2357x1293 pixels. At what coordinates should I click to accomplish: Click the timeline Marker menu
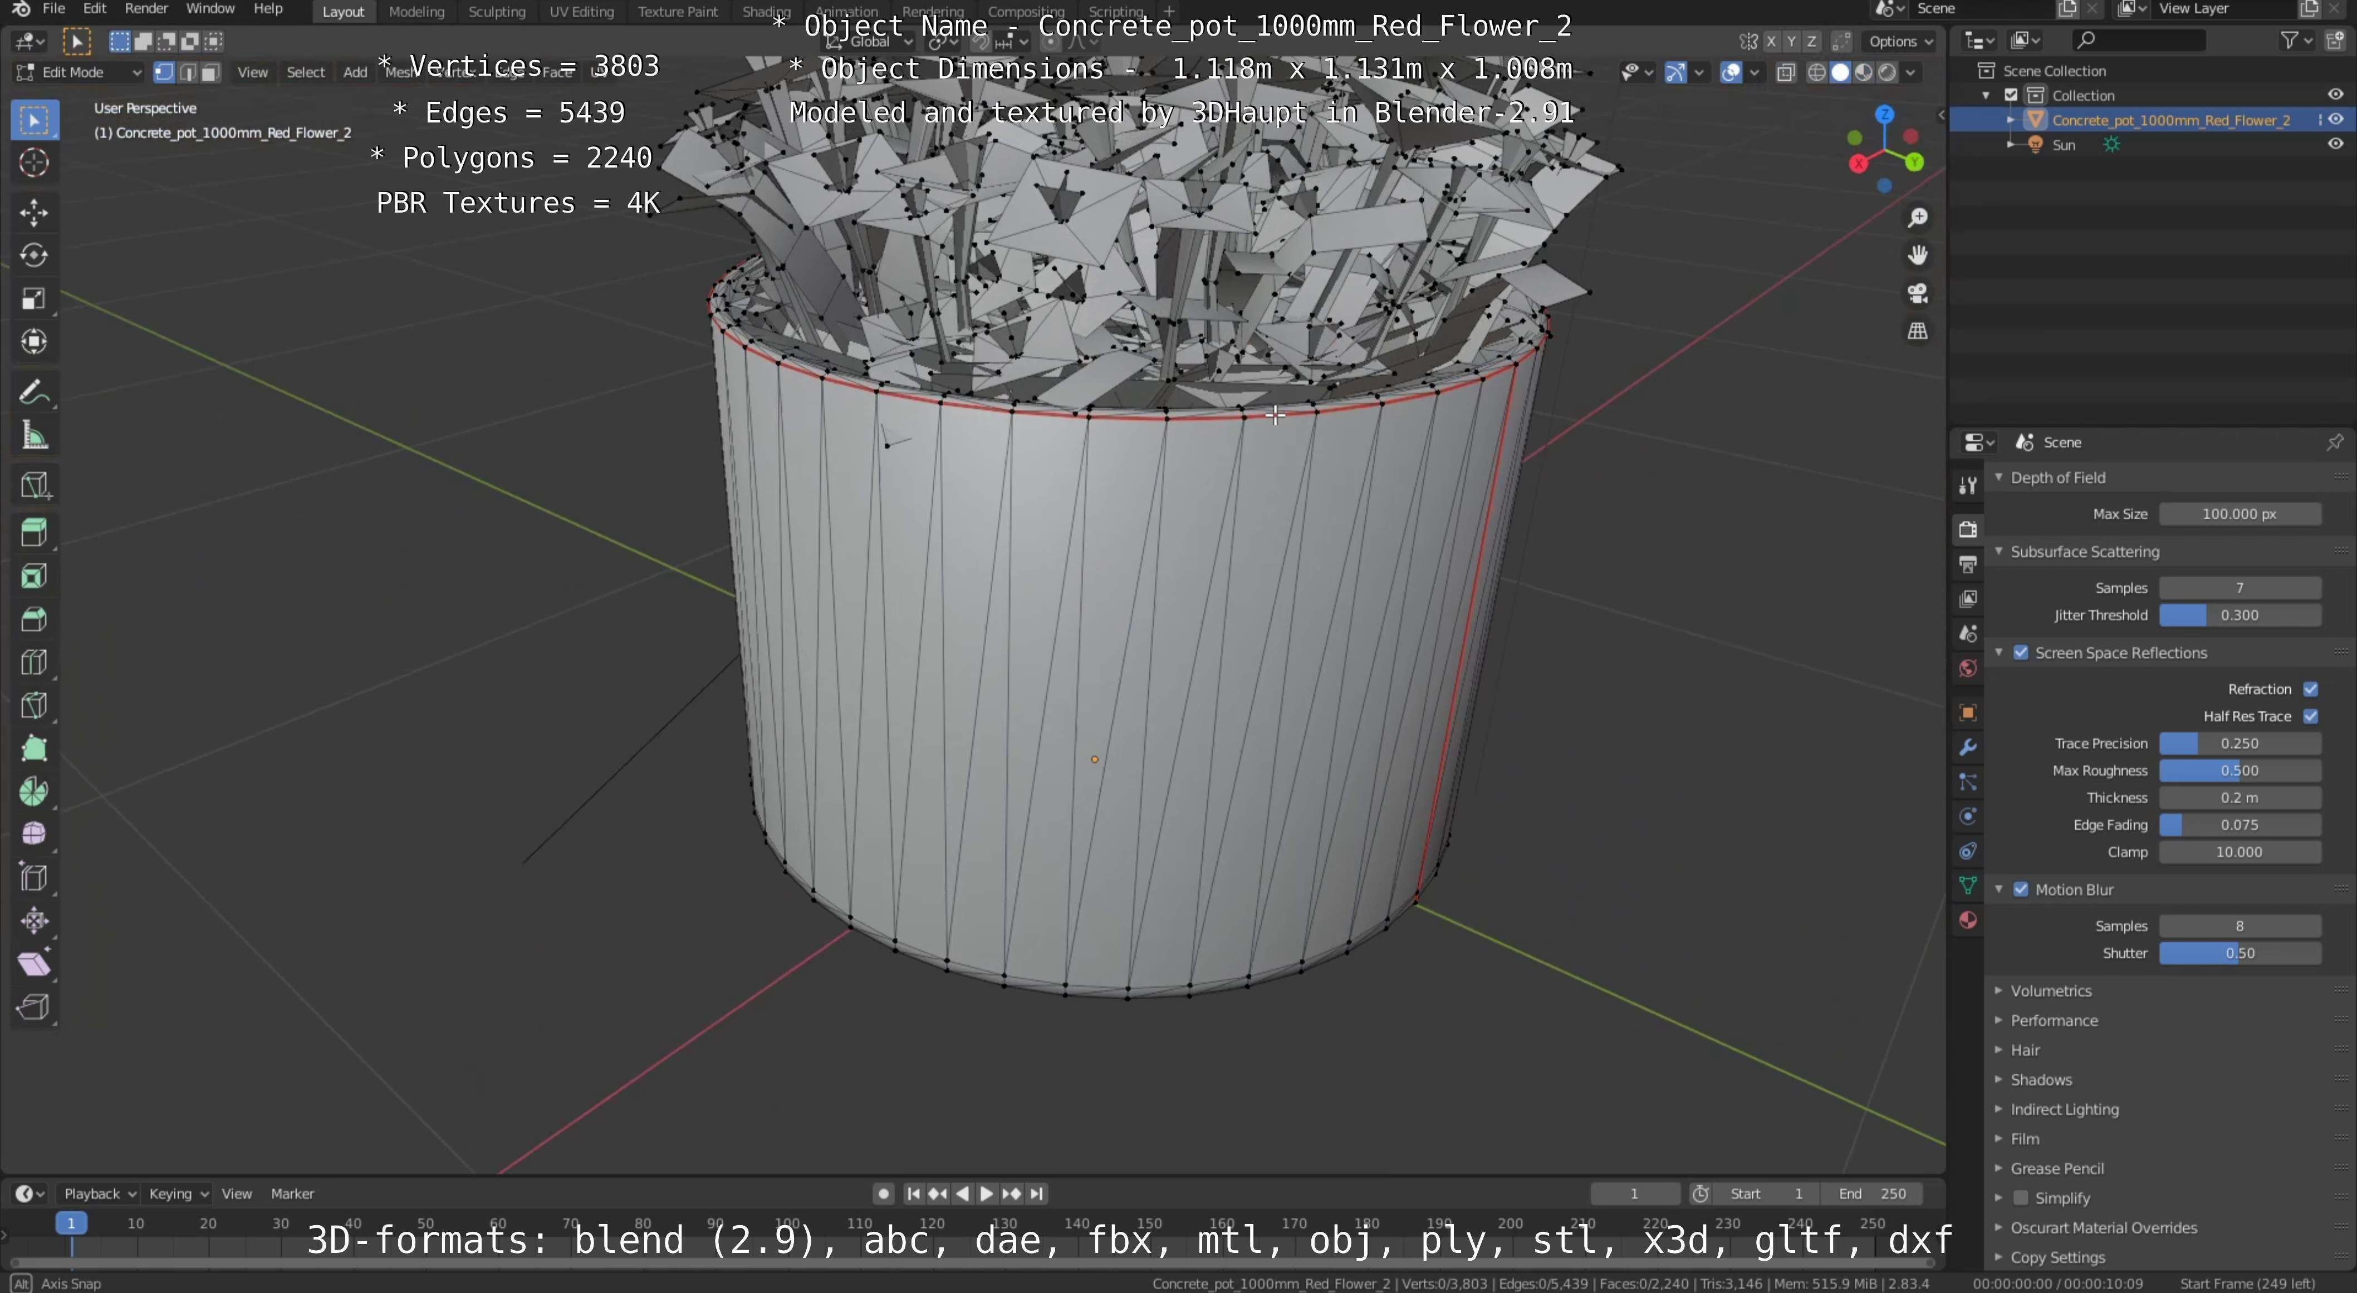click(293, 1193)
